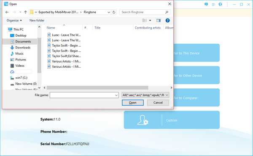Click Transfer to Other Device tile
The height and width of the screenshot is (156, 253).
[x=196, y=75]
